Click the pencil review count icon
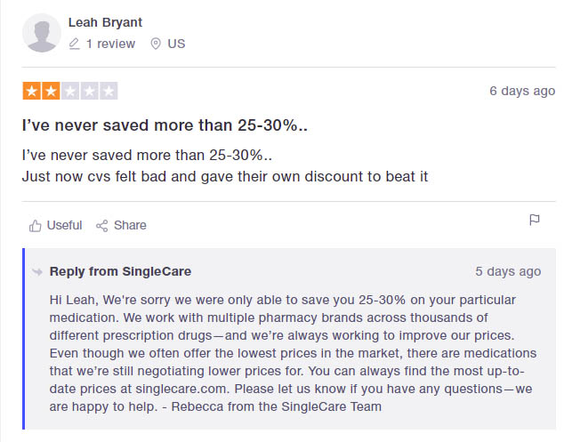This screenshot has width=572, height=442. click(74, 44)
